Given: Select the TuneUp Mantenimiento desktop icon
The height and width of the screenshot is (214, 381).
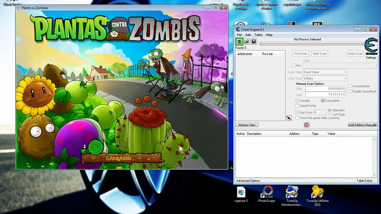Looking at the screenshot, I should pyautogui.click(x=292, y=196).
